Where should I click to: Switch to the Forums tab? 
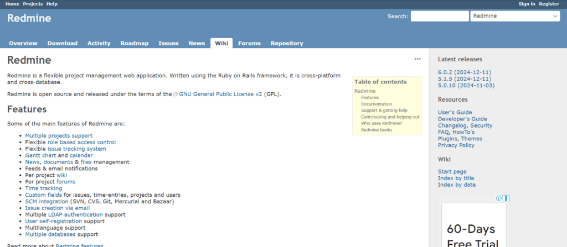click(x=250, y=43)
